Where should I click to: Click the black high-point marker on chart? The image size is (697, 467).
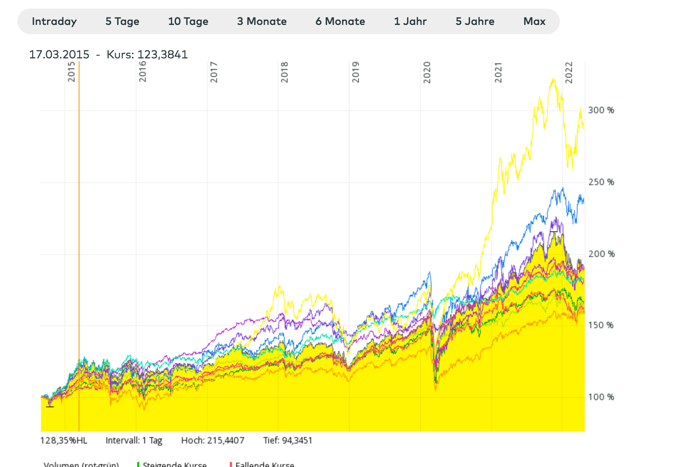pos(553,232)
